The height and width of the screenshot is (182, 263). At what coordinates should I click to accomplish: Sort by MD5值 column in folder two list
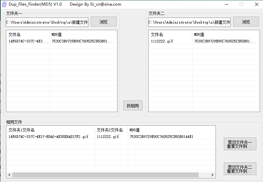[x=225, y=34]
